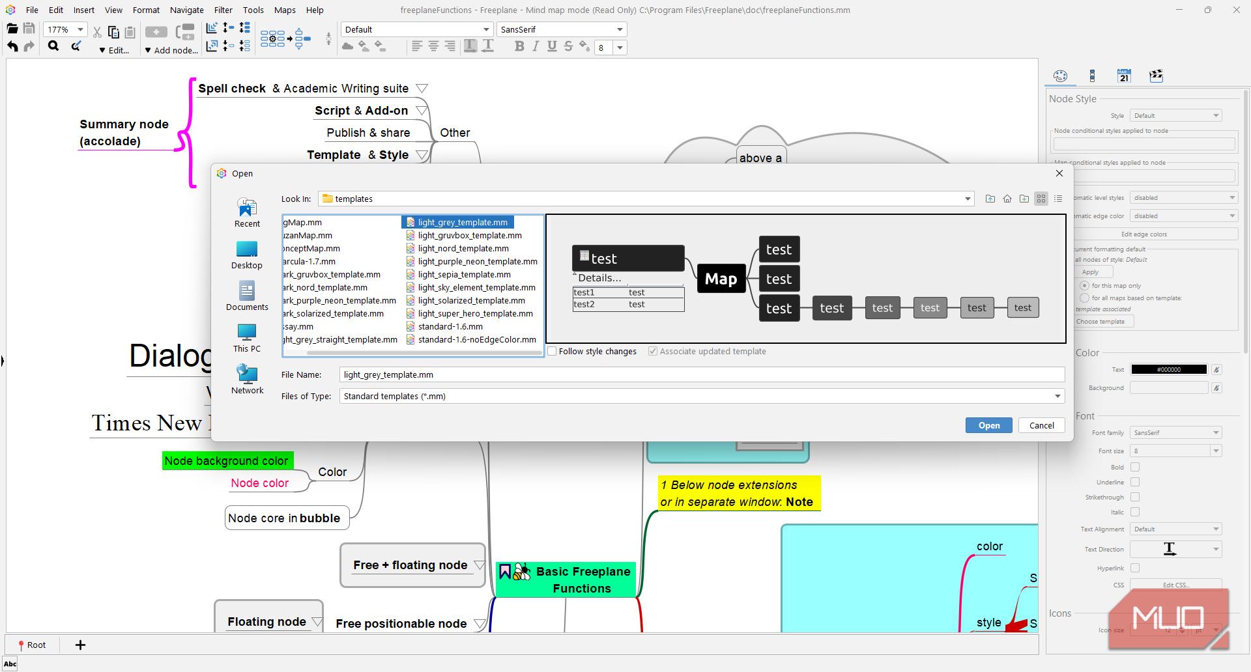1251x672 pixels.
Task: Click the Background color swatch field
Action: 1169,387
